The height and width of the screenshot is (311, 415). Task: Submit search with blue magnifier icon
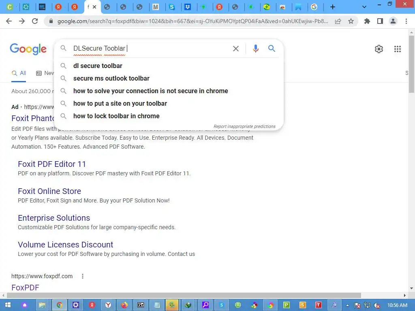(272, 49)
